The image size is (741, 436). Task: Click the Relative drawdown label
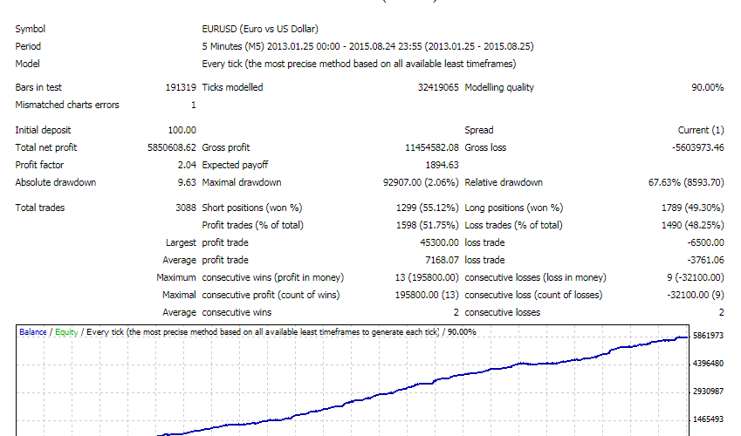(x=504, y=182)
